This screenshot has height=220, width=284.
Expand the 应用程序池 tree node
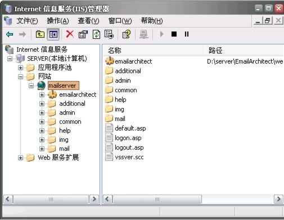coord(20,68)
